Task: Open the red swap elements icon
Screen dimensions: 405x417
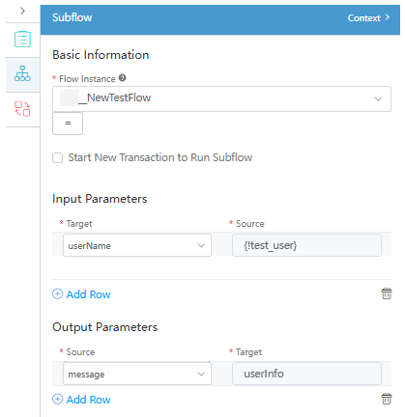Action: [x=22, y=109]
